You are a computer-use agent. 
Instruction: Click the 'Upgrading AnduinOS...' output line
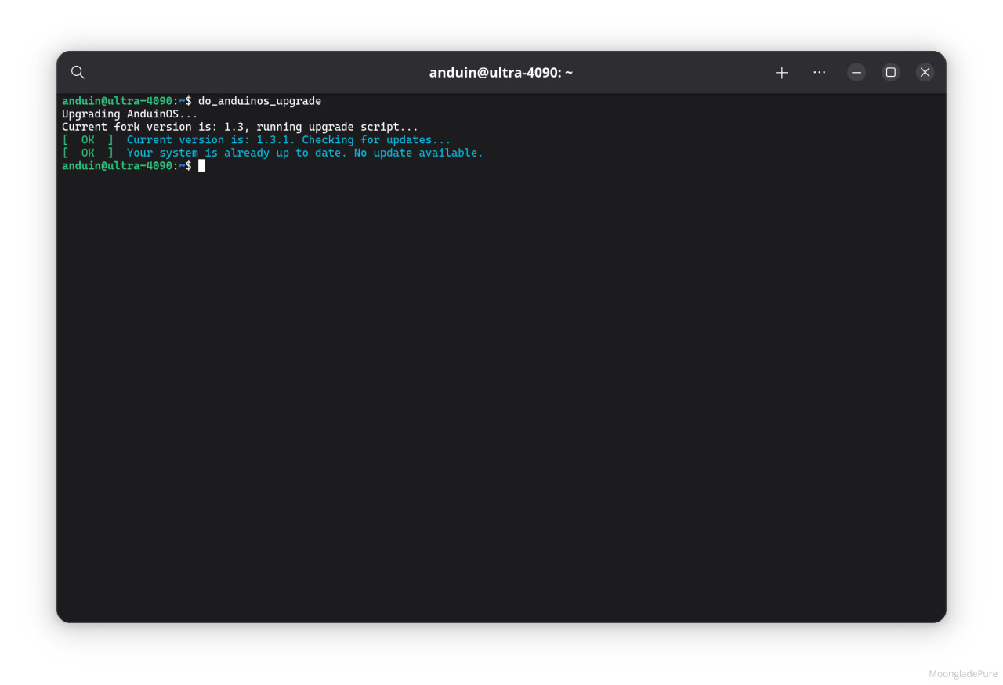(130, 114)
